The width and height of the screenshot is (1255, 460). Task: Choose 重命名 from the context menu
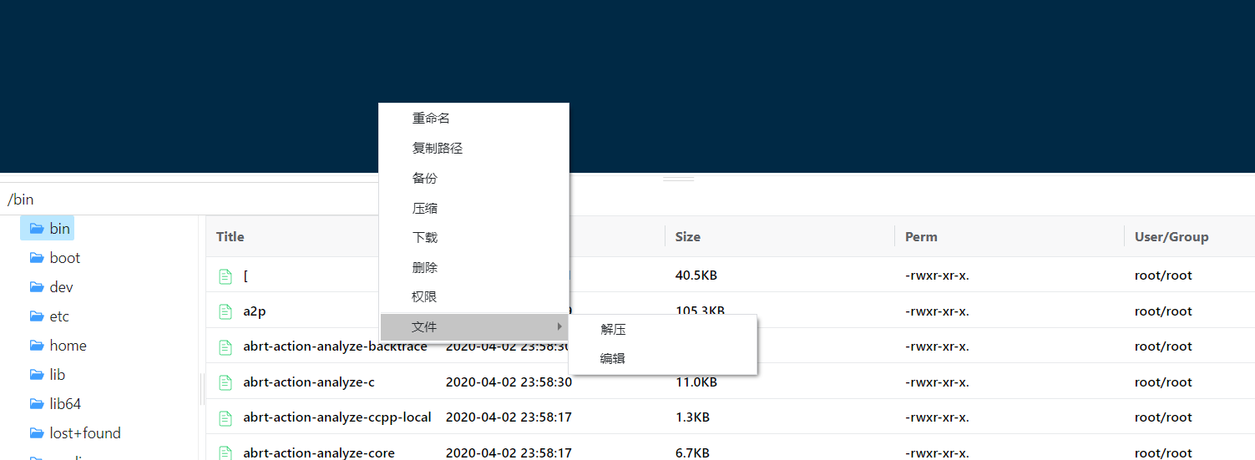tap(431, 119)
